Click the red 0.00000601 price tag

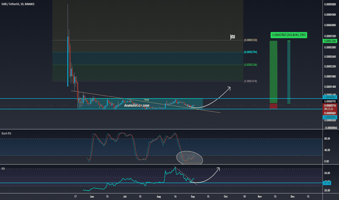pyautogui.click(x=330, y=113)
